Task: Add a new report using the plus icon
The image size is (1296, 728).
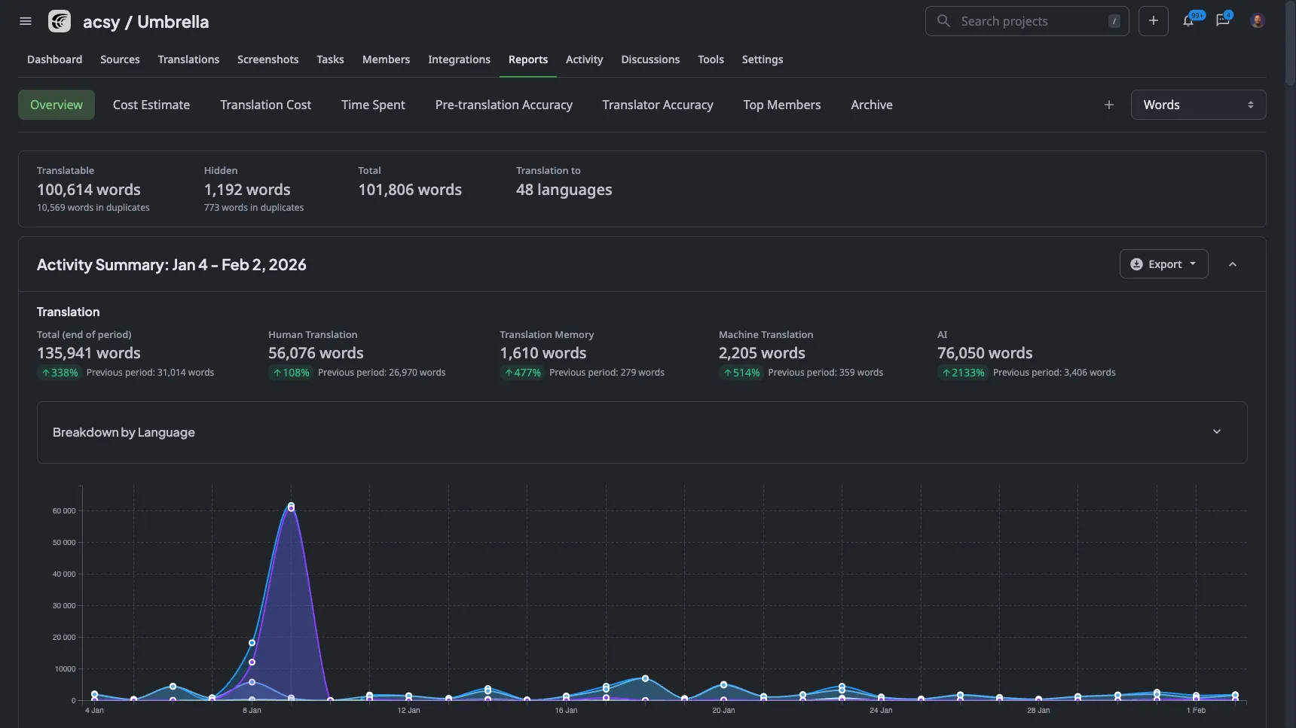Action: tap(1108, 105)
